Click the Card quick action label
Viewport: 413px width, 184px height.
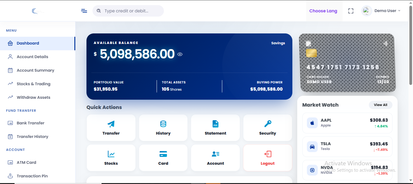163,163
